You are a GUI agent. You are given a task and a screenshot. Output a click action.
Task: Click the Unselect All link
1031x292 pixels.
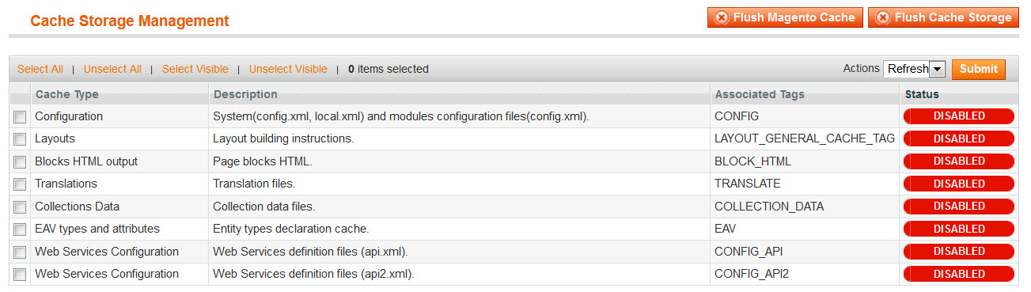[112, 69]
